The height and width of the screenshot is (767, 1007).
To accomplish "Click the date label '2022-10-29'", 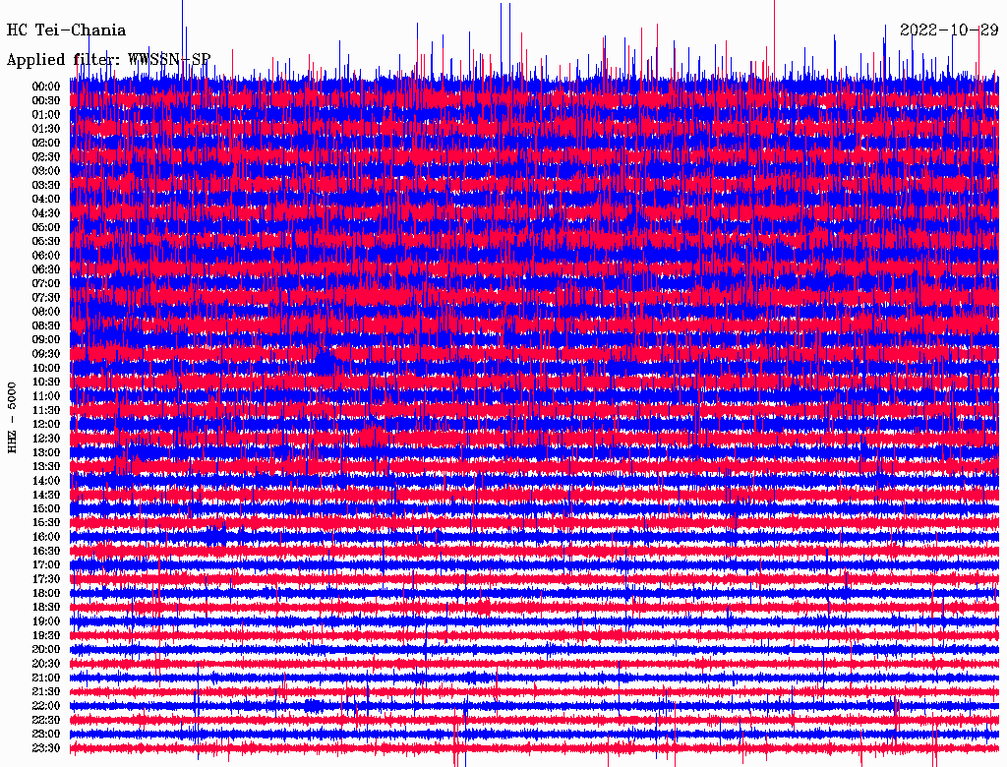I will pos(949,30).
